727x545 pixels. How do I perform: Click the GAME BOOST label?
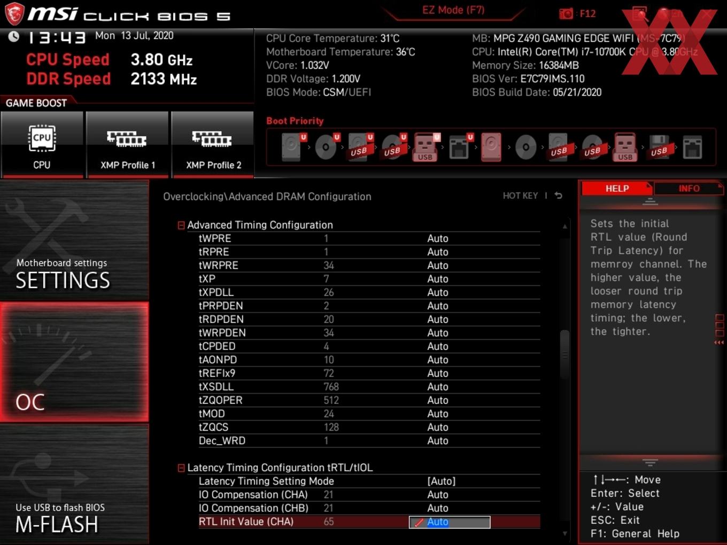36,103
